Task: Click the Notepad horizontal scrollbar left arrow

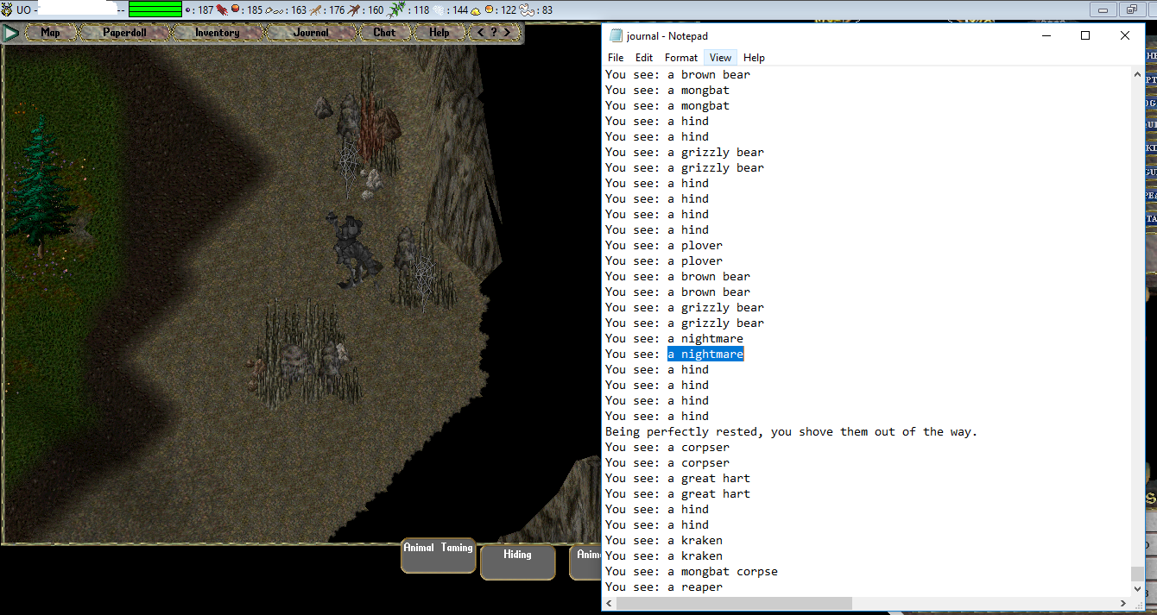Action: (x=610, y=603)
